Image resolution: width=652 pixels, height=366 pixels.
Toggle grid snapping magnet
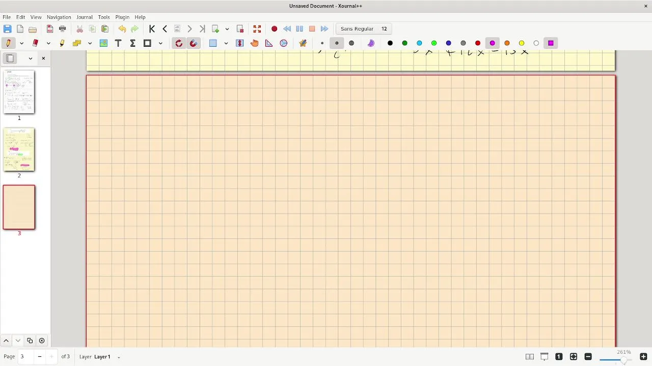tap(194, 43)
